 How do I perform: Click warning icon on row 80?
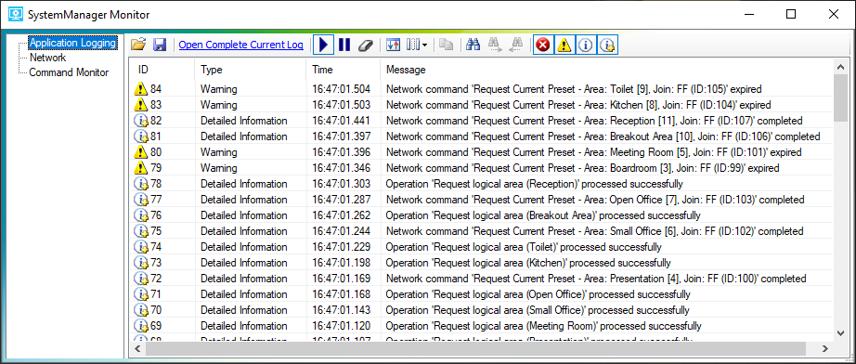click(141, 151)
